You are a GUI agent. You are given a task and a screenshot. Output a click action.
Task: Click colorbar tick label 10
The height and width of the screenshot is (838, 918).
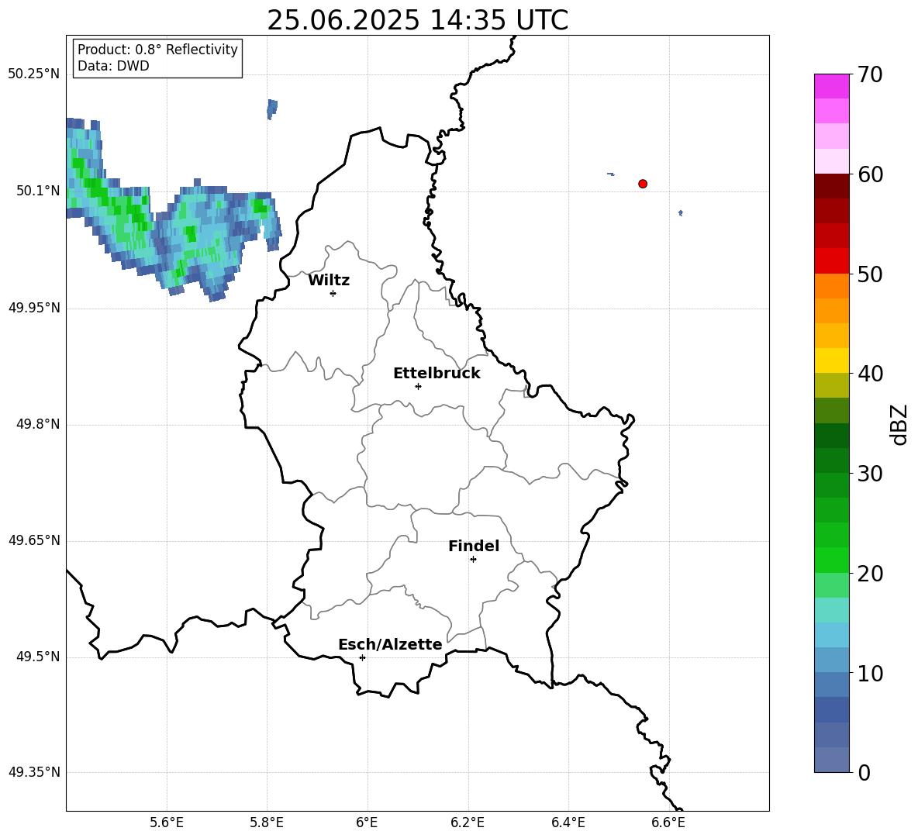[x=870, y=674]
